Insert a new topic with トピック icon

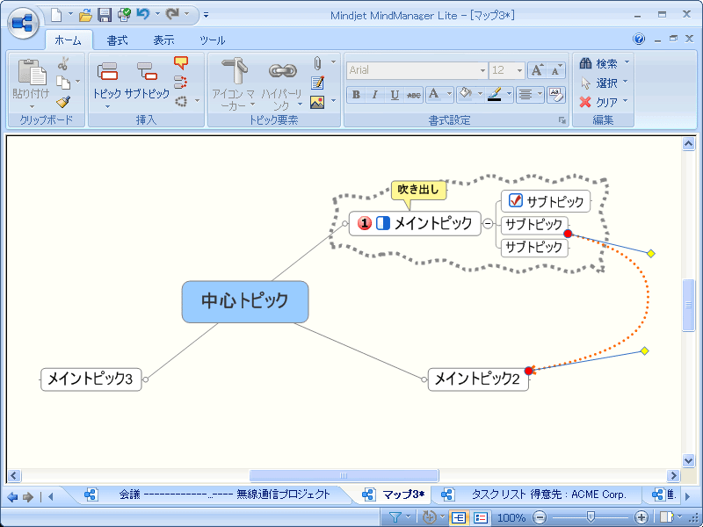pyautogui.click(x=107, y=82)
